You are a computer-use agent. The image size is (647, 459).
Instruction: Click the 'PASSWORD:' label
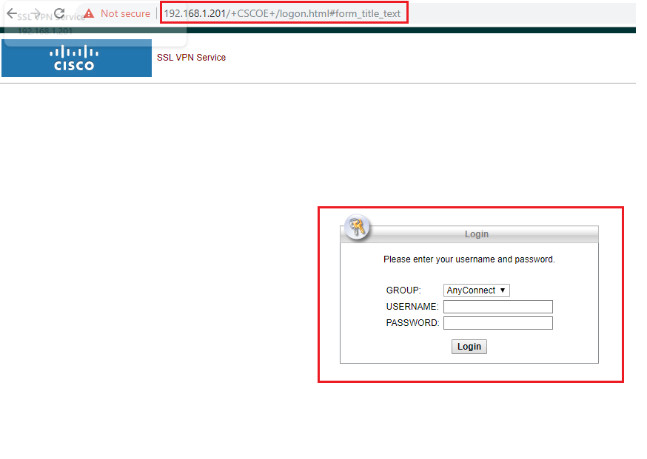[412, 322]
